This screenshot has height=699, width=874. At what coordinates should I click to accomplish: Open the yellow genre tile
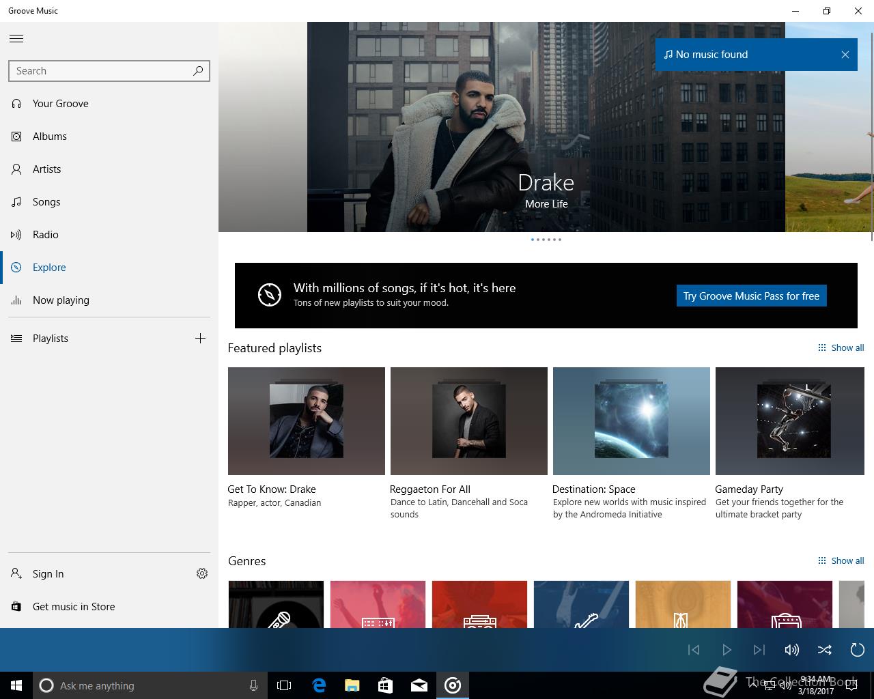[683, 604]
